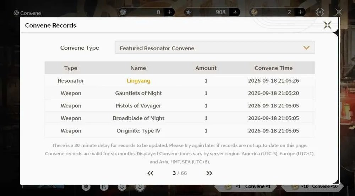The height and width of the screenshot is (196, 355).
Task: Add more of the currency showing 0
Action: tap(170, 12)
